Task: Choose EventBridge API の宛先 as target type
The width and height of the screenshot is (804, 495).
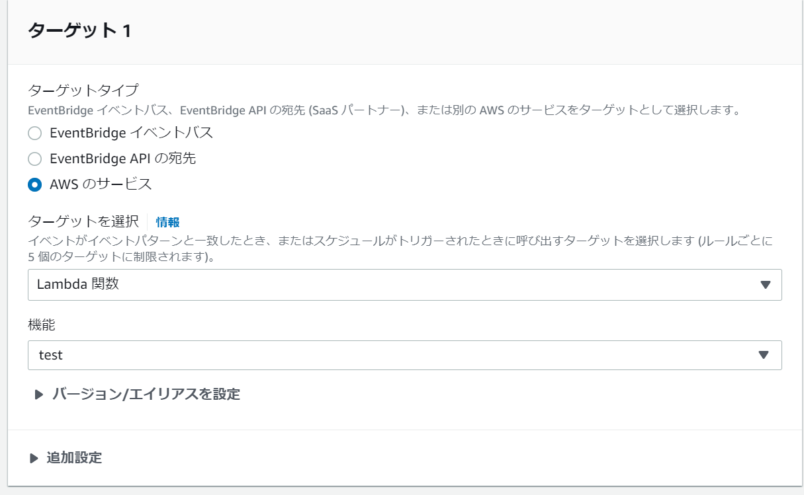Action: coord(34,159)
